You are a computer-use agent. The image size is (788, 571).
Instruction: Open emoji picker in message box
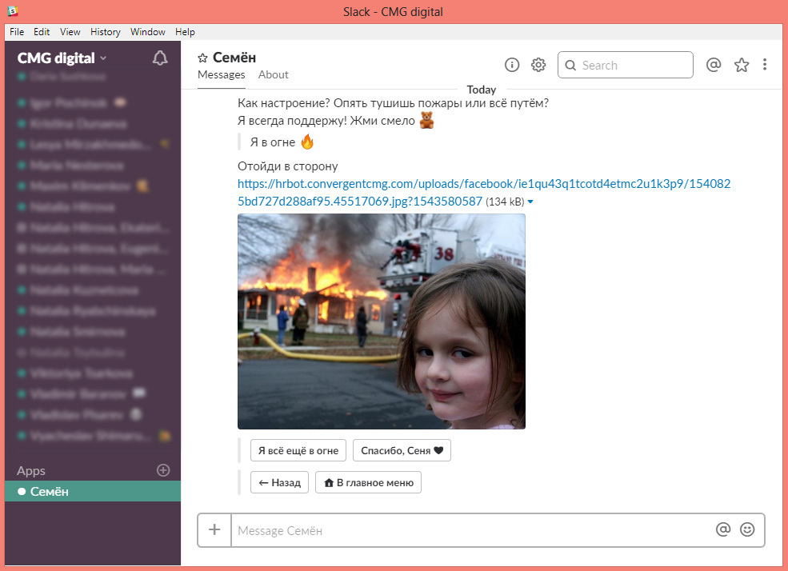point(747,529)
